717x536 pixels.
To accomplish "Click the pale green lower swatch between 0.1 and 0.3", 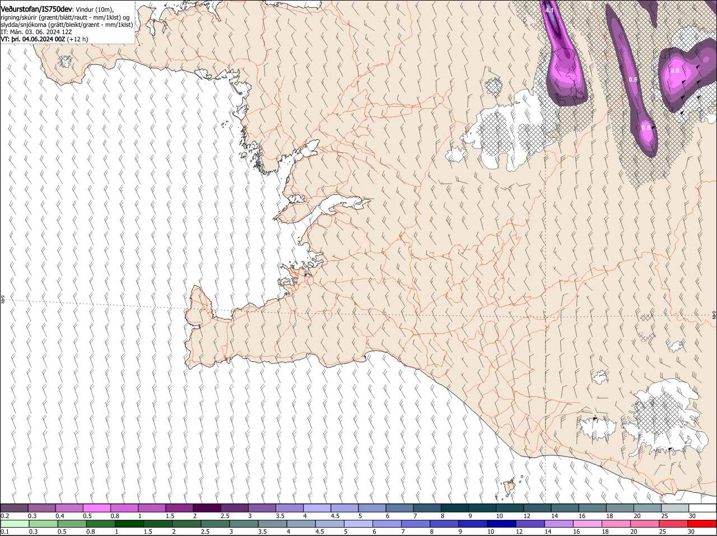I will tap(15, 524).
